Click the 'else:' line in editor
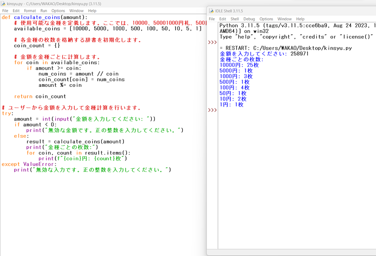Image resolution: width=376 pixels, height=256 pixels. click(x=21, y=136)
